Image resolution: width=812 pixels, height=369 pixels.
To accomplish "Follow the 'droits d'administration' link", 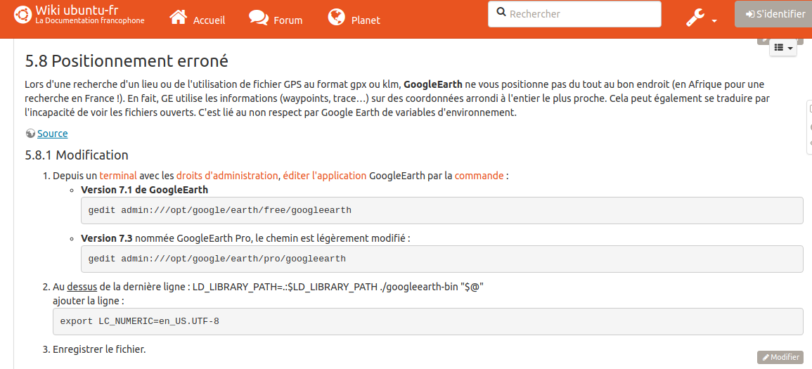I will 227,176.
